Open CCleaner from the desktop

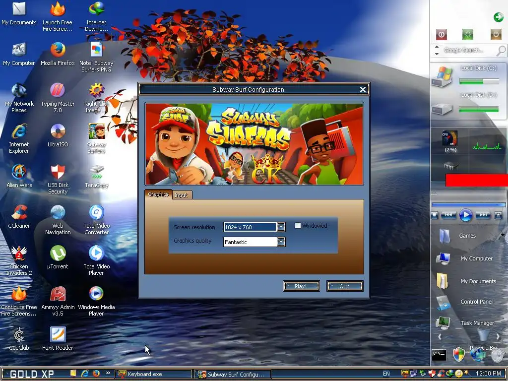[x=19, y=217]
